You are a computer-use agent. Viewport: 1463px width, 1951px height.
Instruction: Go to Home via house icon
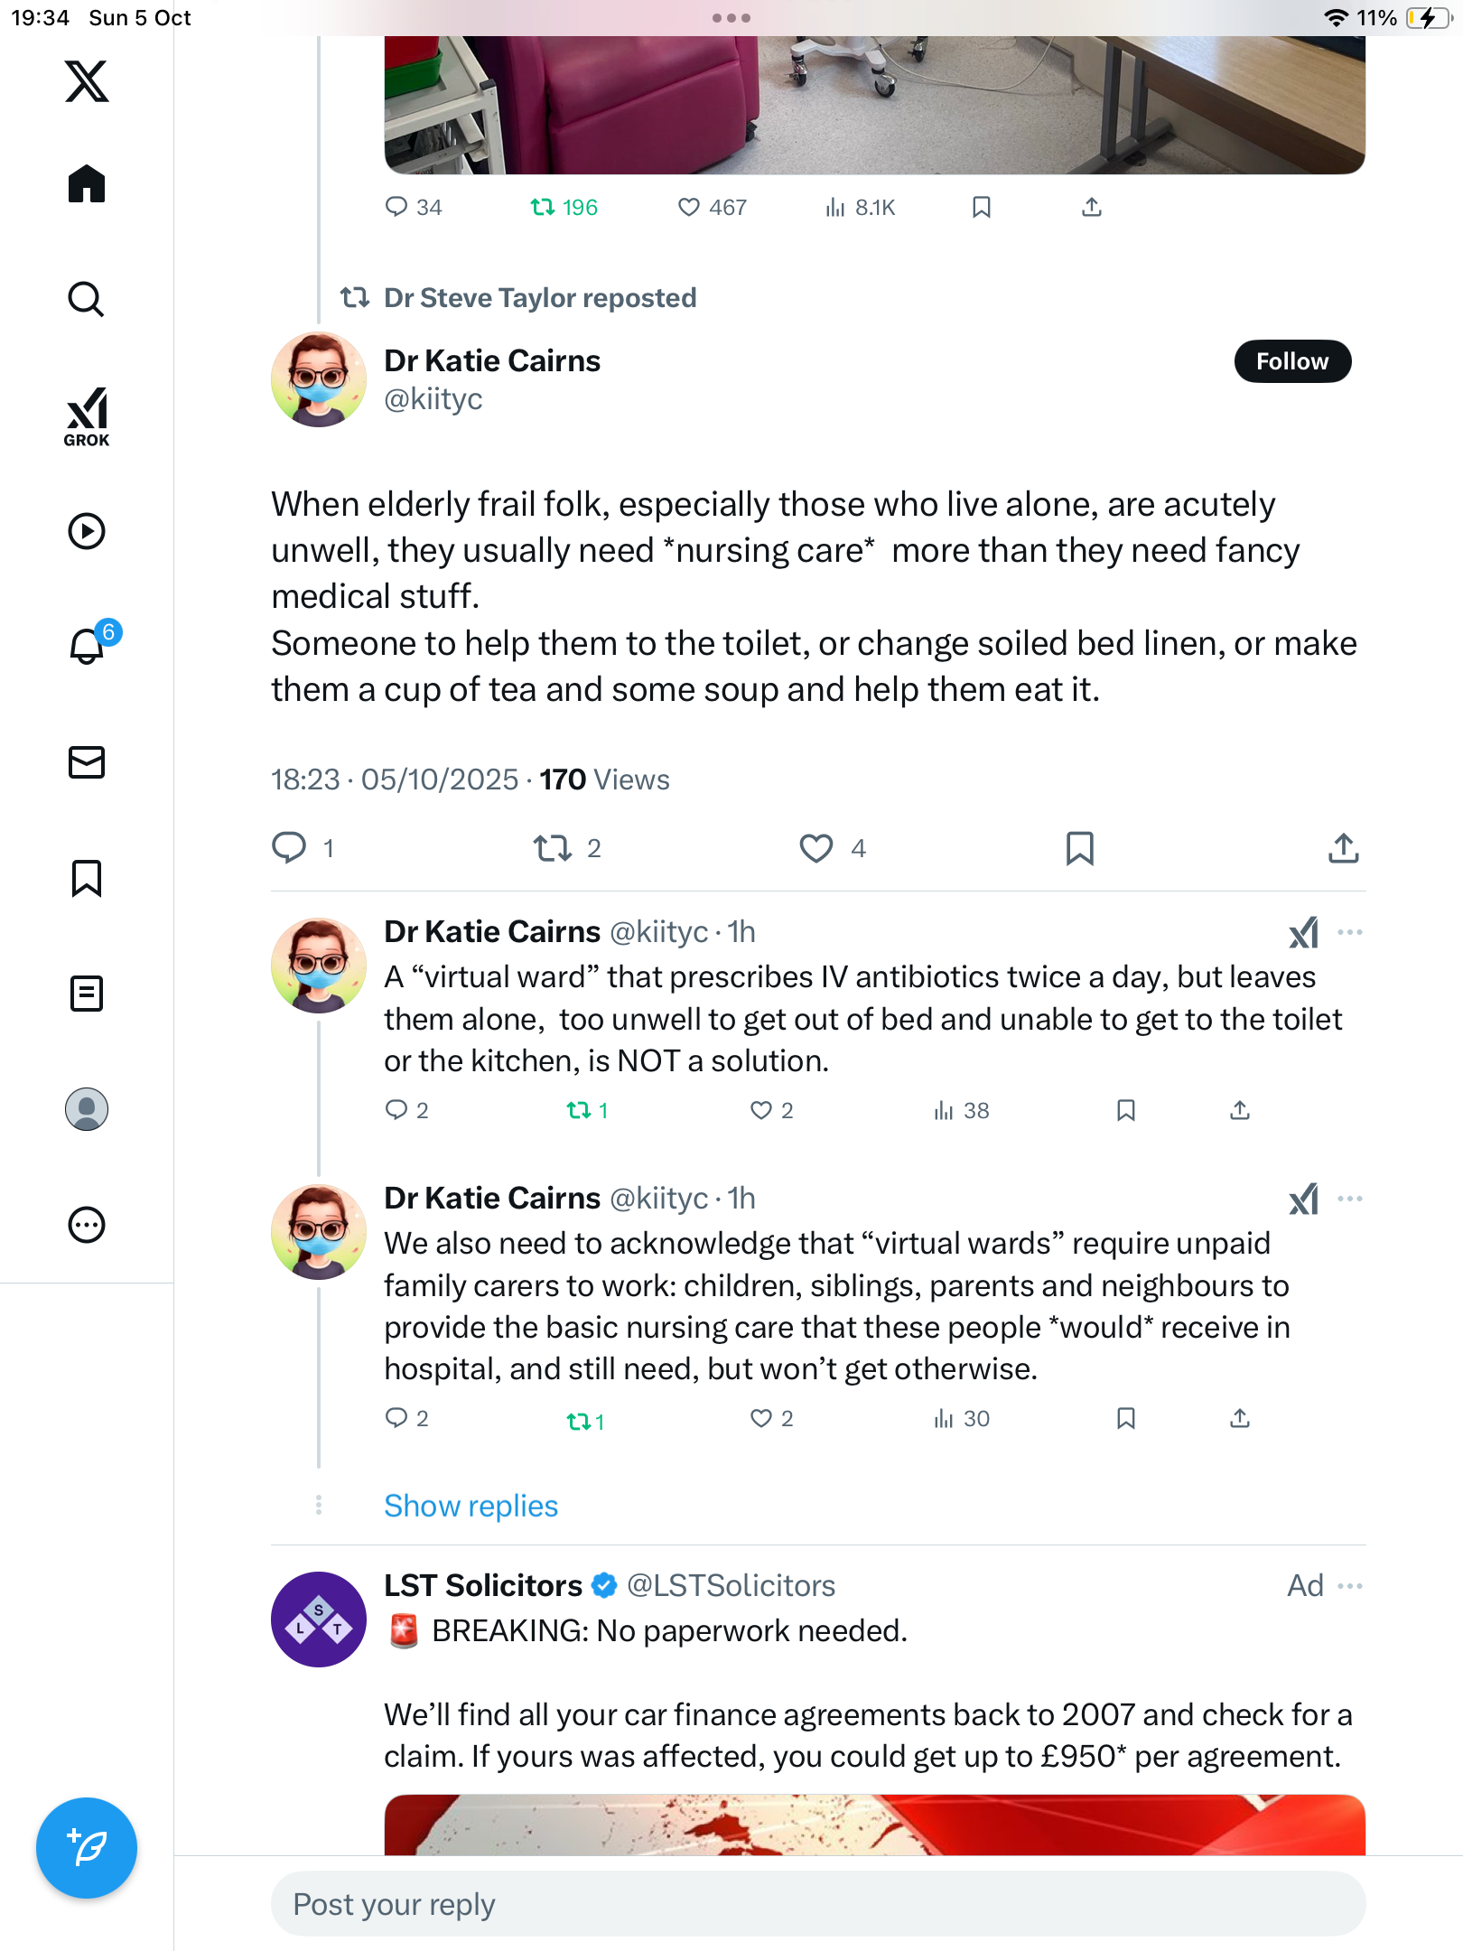tap(87, 184)
